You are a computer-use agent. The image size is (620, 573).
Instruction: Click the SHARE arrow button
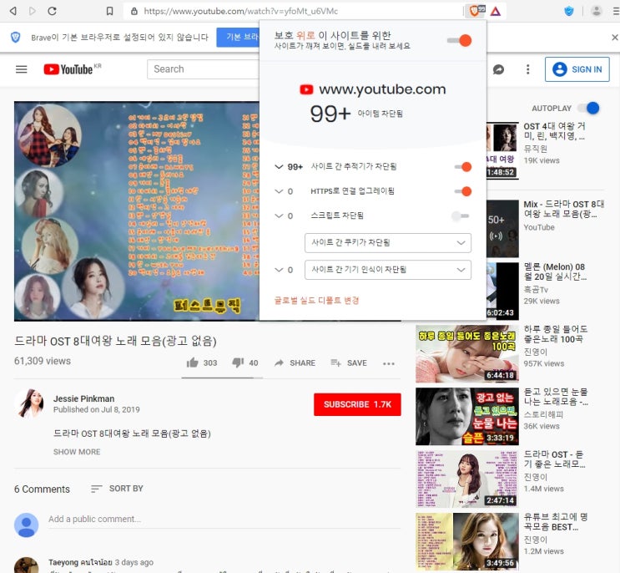click(x=295, y=363)
